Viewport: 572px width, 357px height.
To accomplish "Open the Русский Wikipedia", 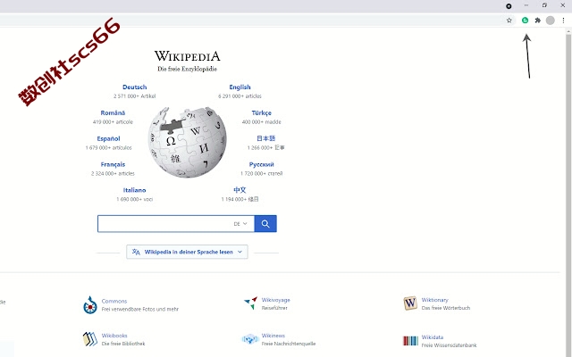I will coord(261,164).
